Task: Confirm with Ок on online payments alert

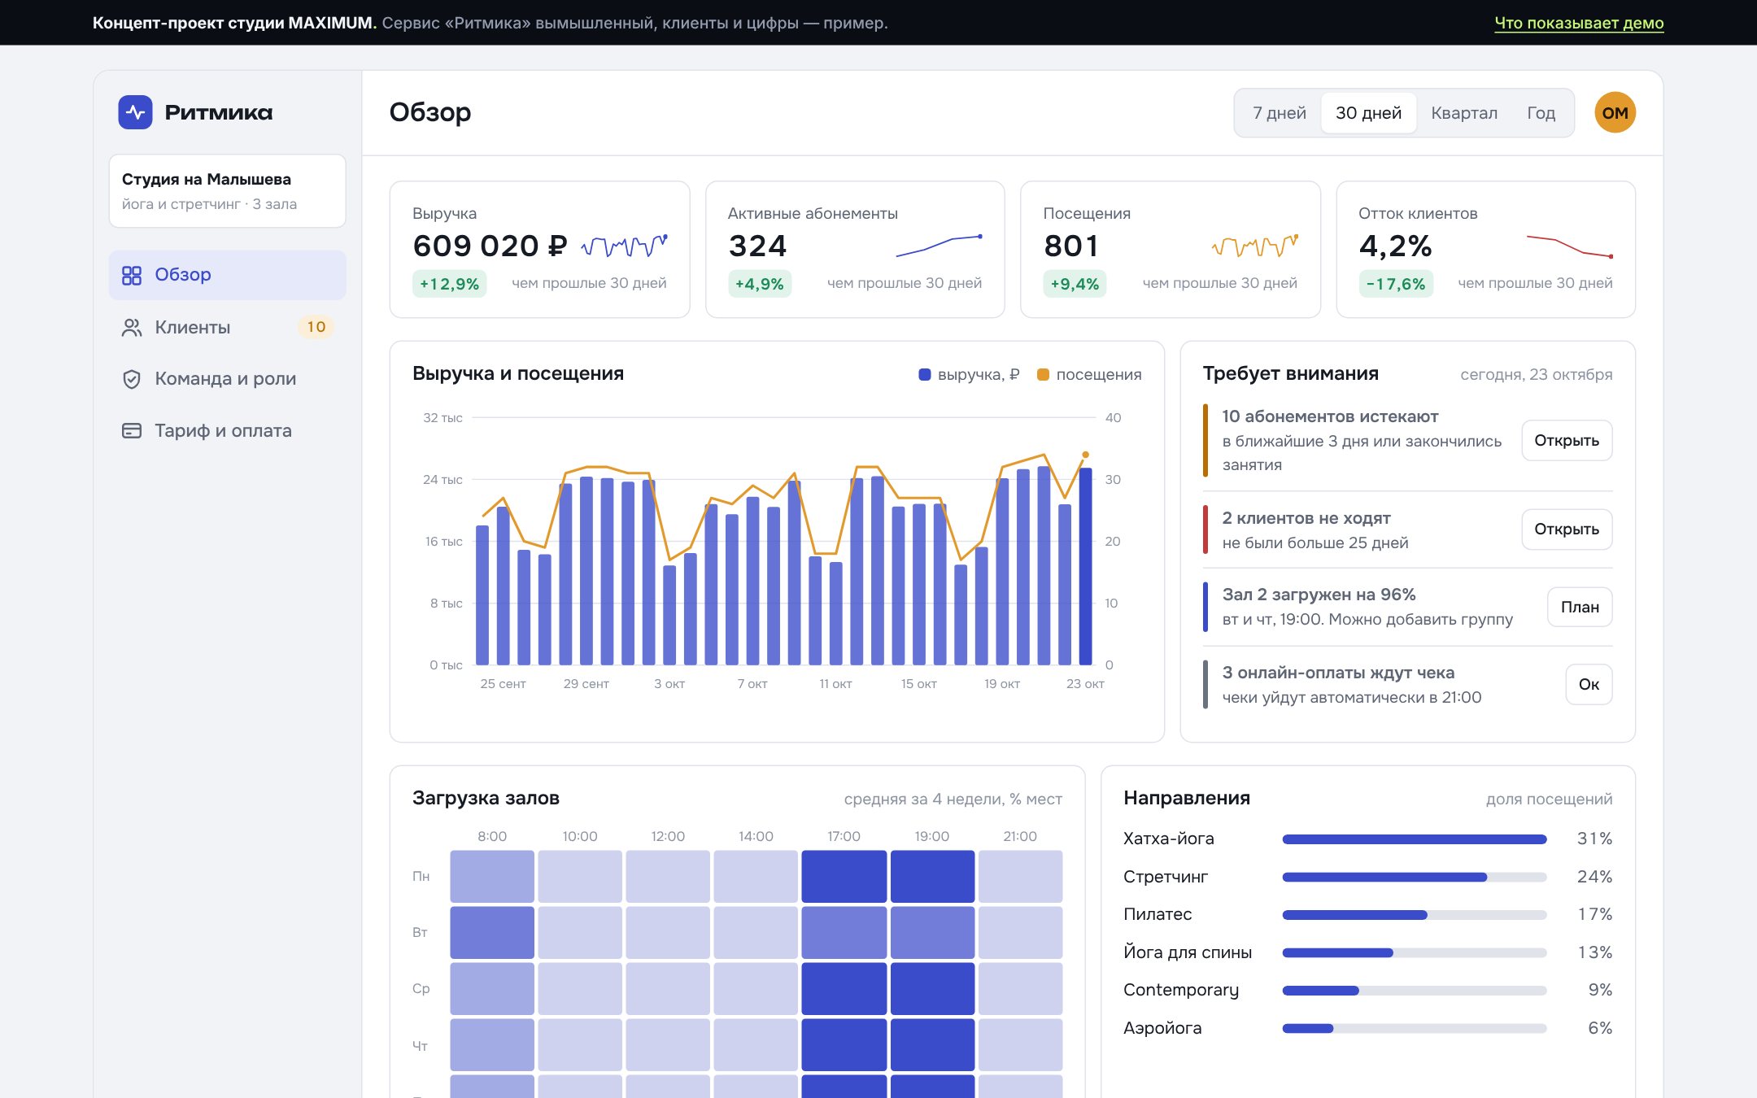Action: (x=1588, y=684)
